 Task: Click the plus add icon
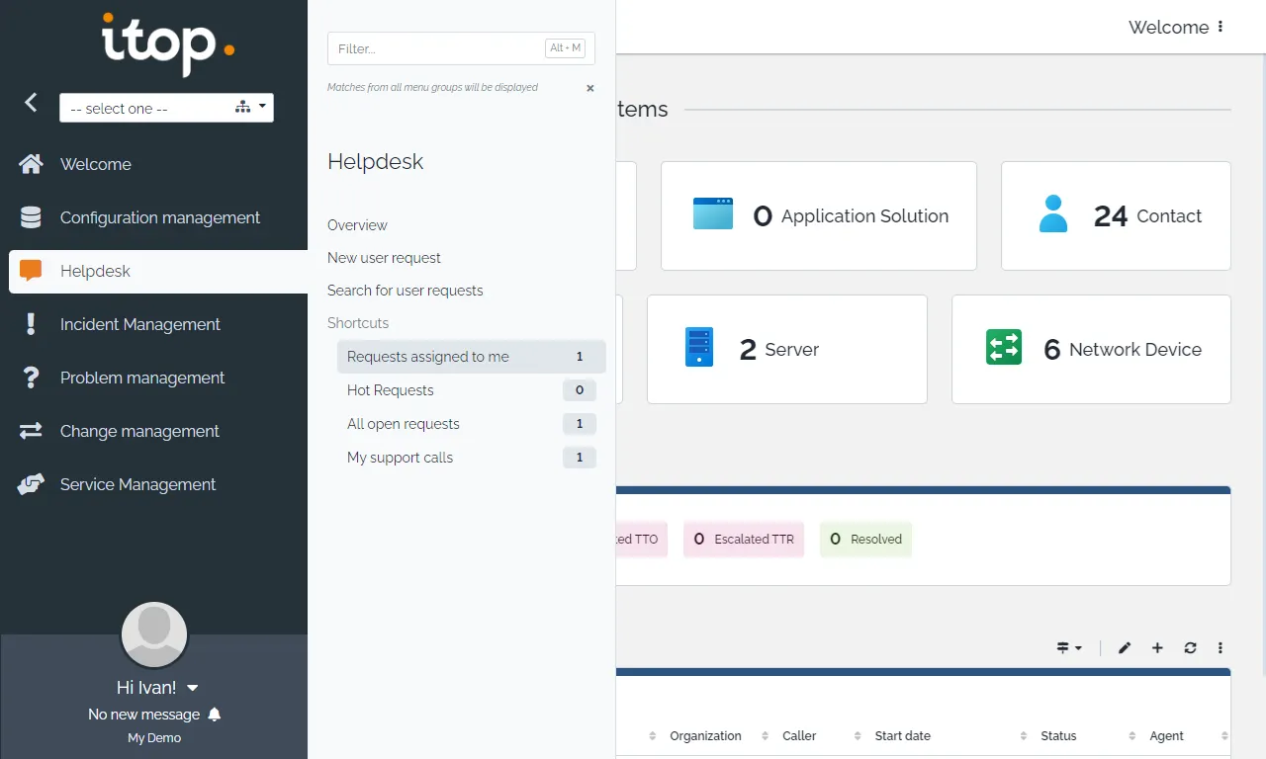(1157, 648)
